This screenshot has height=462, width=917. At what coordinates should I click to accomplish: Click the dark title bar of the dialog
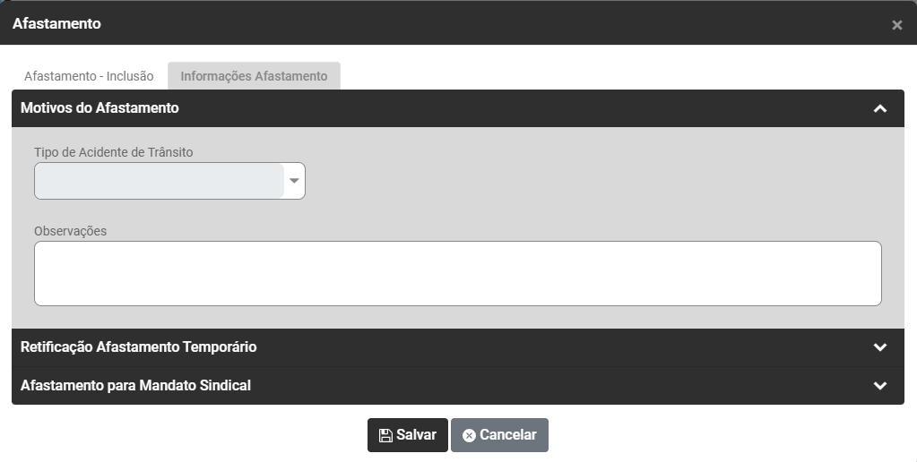click(x=448, y=24)
